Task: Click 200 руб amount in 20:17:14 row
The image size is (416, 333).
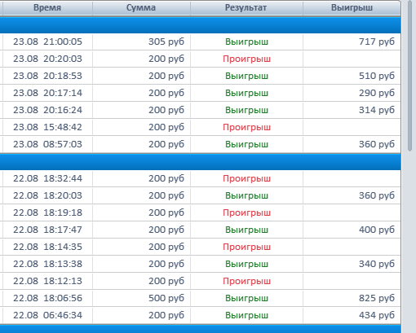Action: point(166,93)
